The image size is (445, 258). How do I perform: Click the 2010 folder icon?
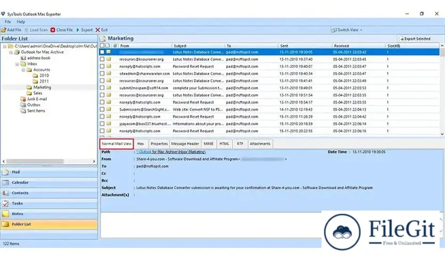pos(36,76)
